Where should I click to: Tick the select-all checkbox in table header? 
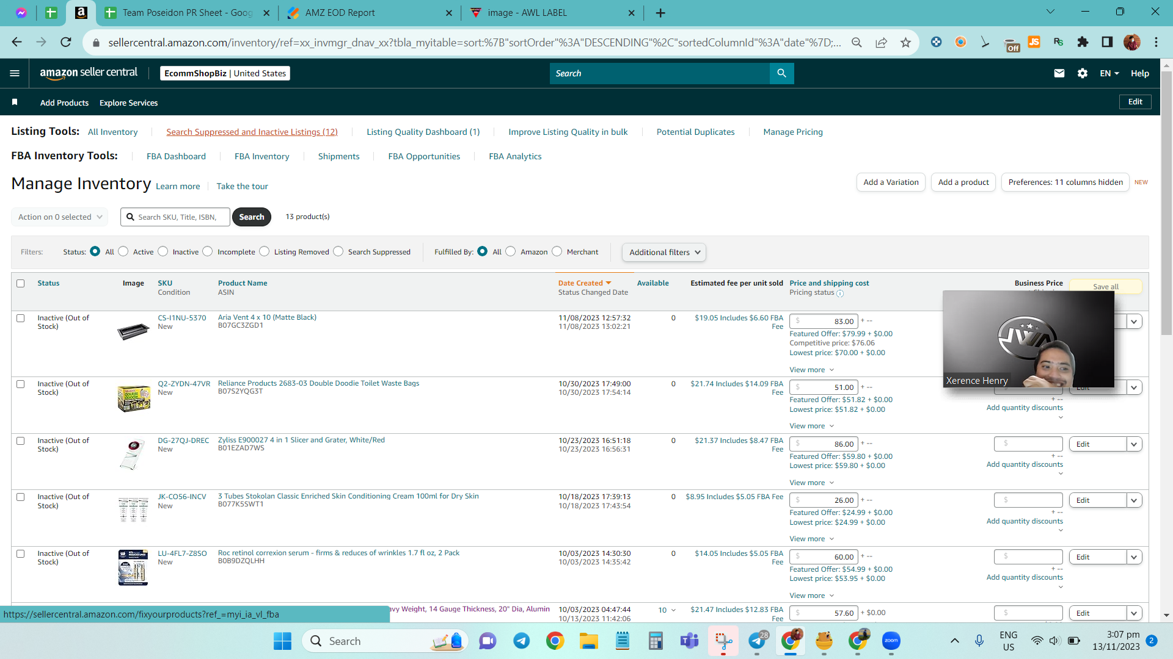coord(21,283)
